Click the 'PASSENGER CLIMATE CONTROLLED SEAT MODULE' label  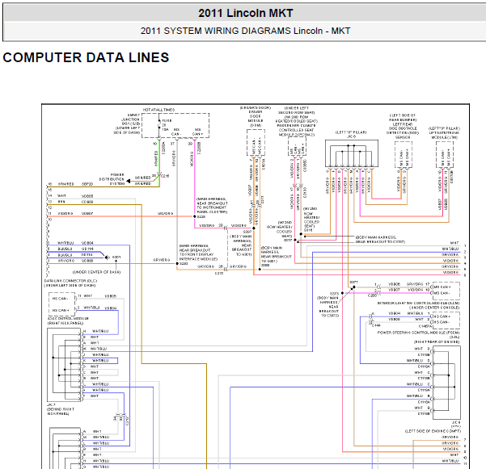click(x=297, y=130)
